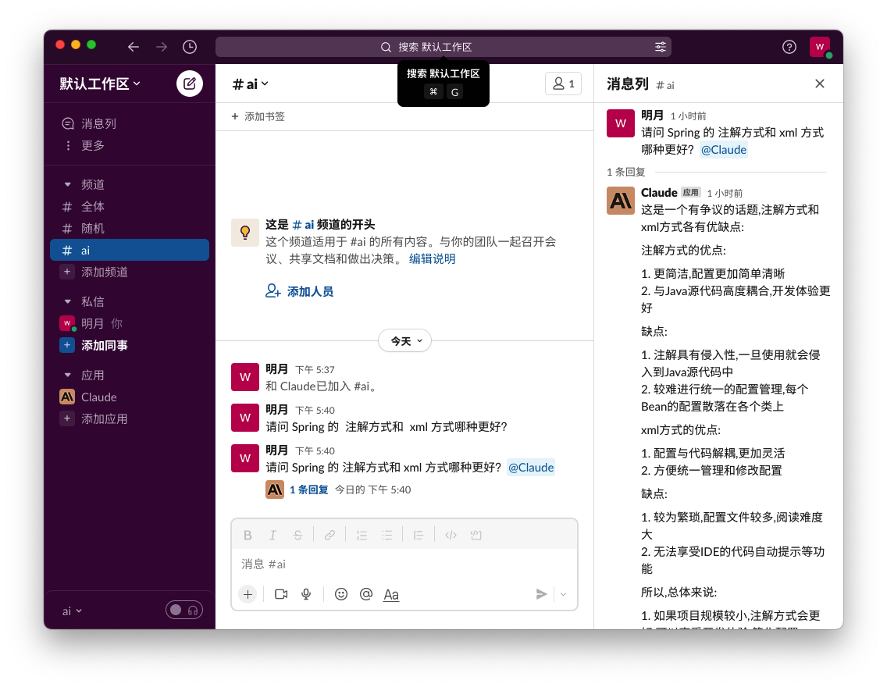
Task: Apply bold formatting in message editor
Action: coord(248,535)
